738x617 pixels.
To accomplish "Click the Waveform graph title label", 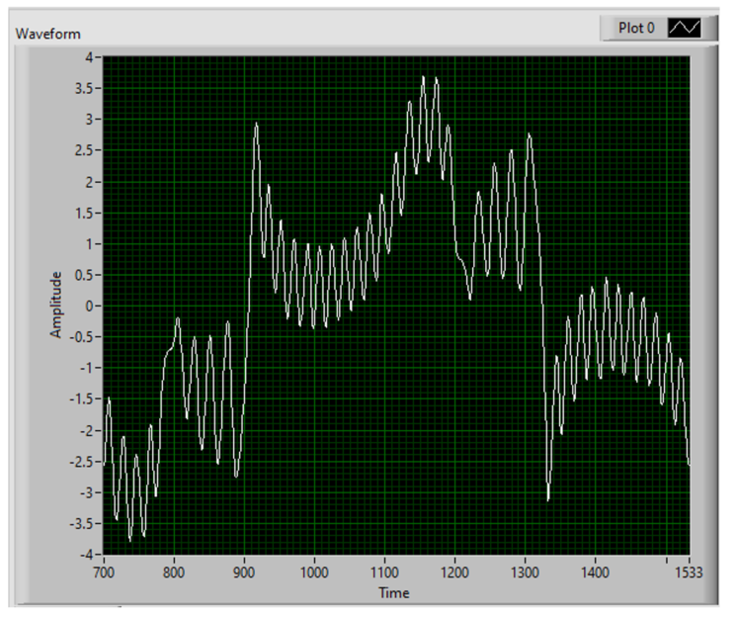I will (x=49, y=35).
